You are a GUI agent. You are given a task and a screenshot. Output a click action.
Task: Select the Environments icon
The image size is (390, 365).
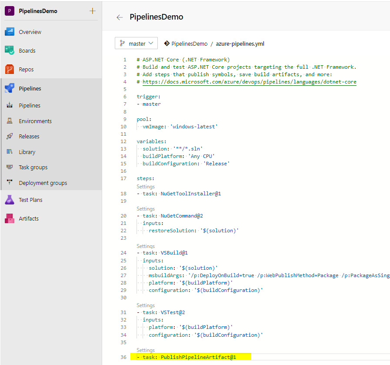(10, 121)
